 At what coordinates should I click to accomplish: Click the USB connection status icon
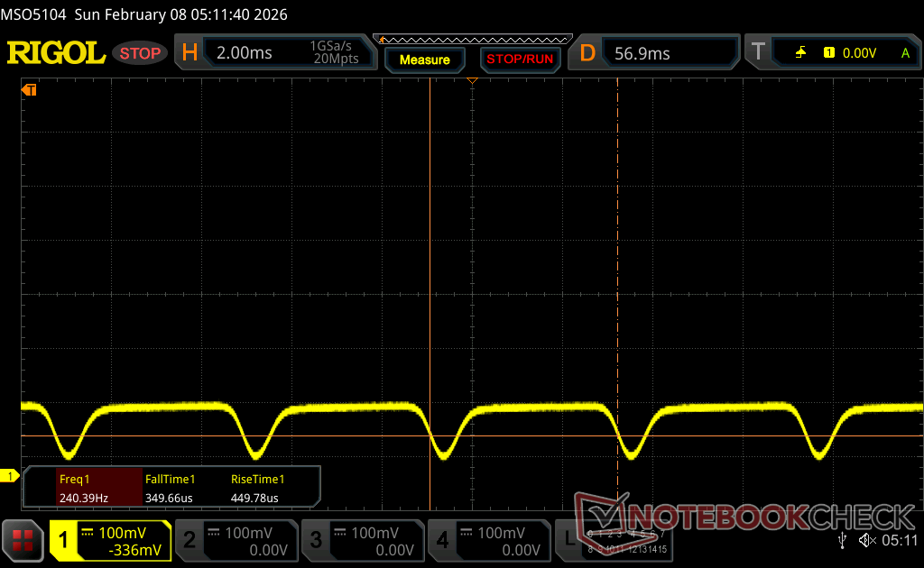pos(842,540)
